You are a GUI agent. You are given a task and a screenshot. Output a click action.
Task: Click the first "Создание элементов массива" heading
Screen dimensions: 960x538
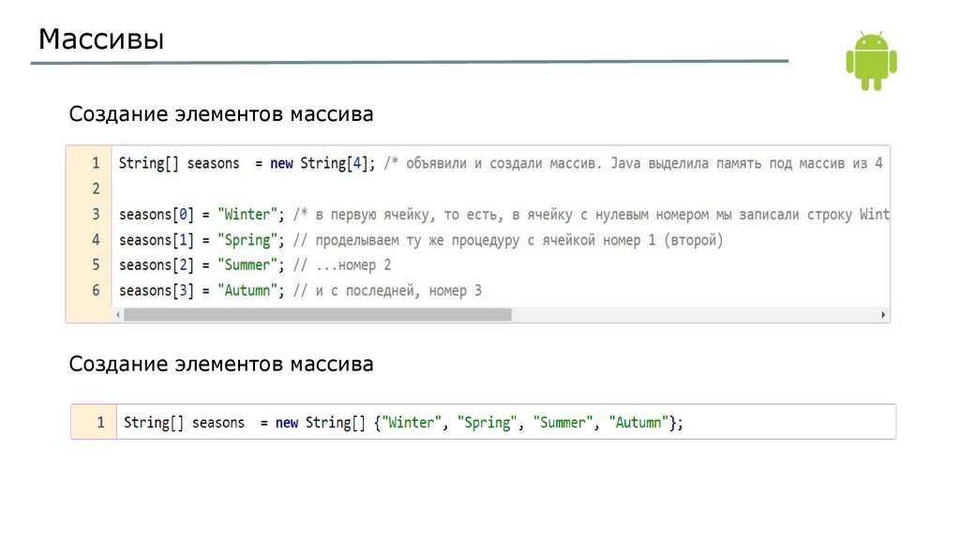click(x=221, y=114)
